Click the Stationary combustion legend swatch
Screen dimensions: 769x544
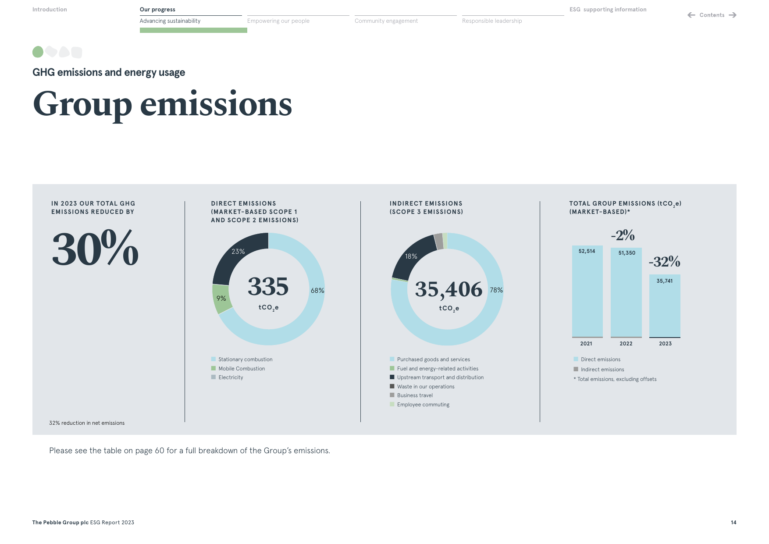click(214, 359)
